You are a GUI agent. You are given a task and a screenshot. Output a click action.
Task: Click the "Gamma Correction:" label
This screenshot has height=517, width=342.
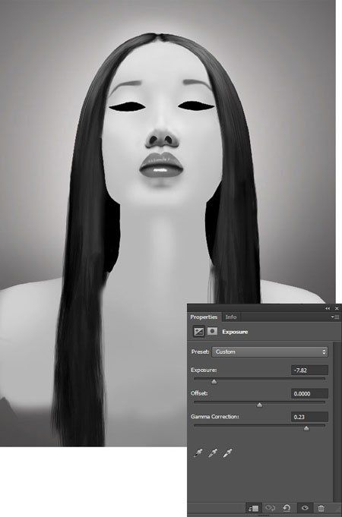pos(214,417)
